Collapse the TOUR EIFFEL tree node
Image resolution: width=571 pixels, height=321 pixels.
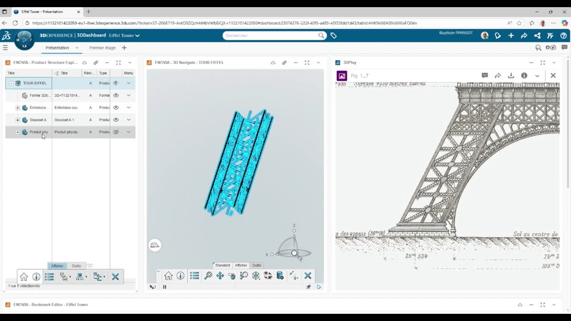(x=11, y=83)
